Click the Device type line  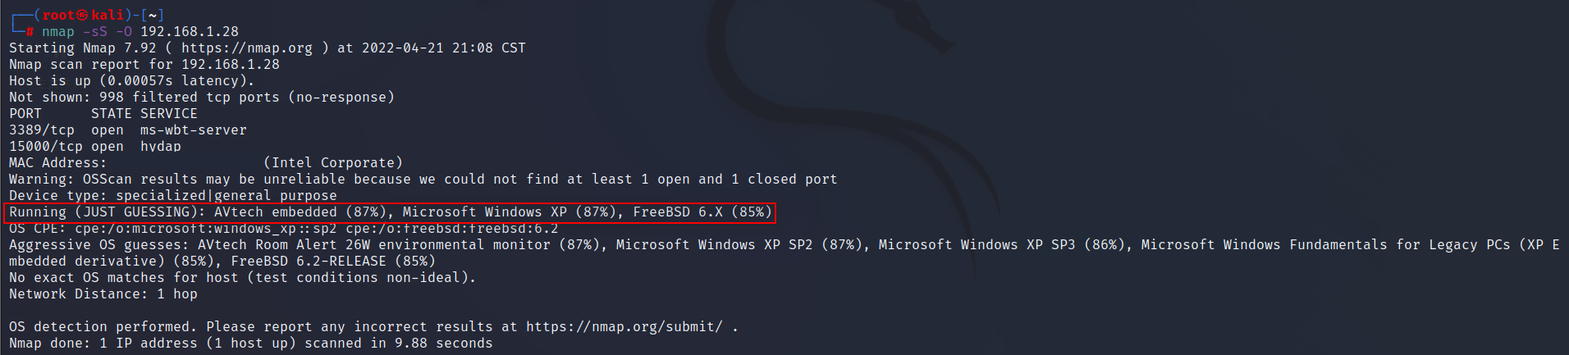[173, 195]
